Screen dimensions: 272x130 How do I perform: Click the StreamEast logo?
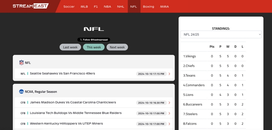tap(31, 6)
